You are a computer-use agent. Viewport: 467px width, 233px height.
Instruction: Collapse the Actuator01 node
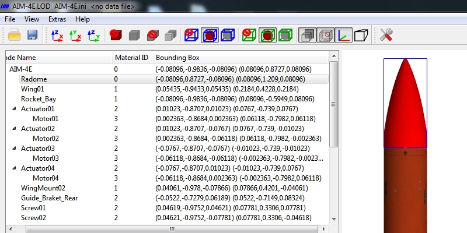click(14, 109)
